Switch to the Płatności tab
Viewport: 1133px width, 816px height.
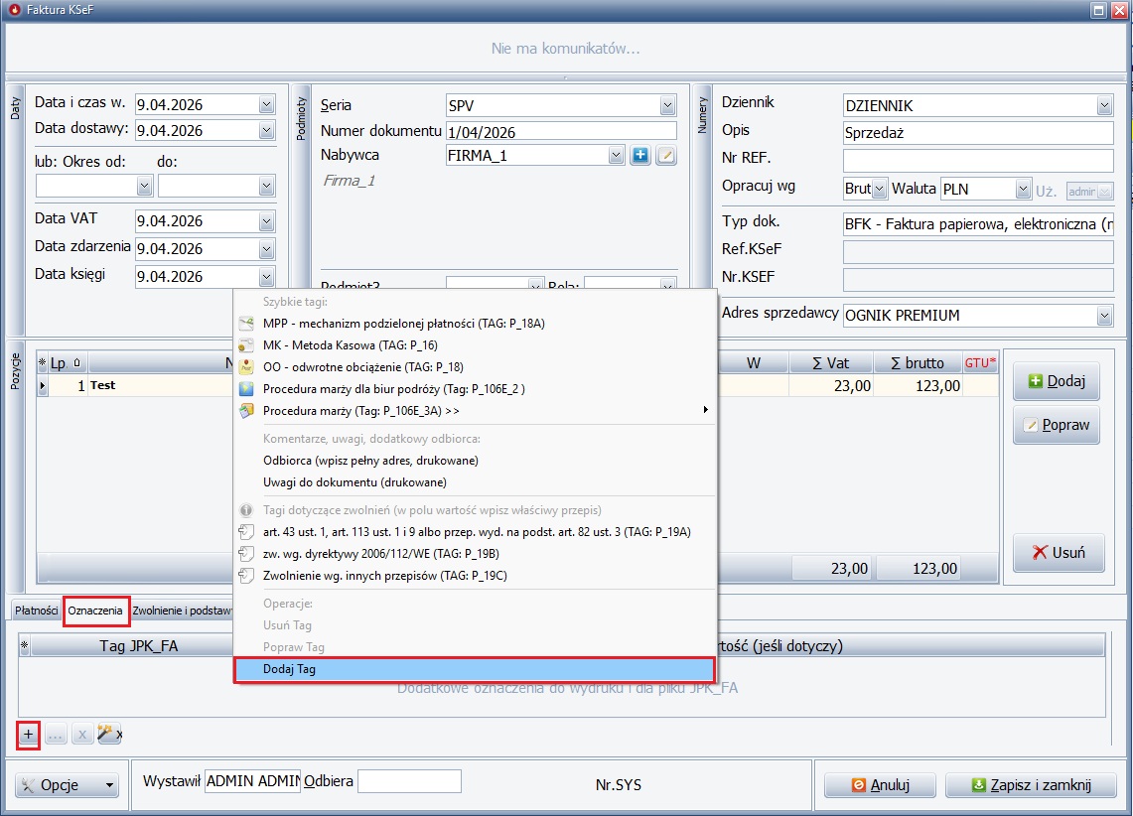point(36,612)
